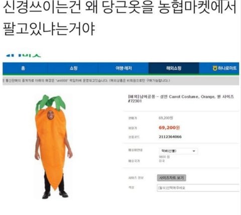The width and height of the screenshot is (241, 215).
Task: Click the headline text 팔고있냐는거야
Action: [49, 29]
